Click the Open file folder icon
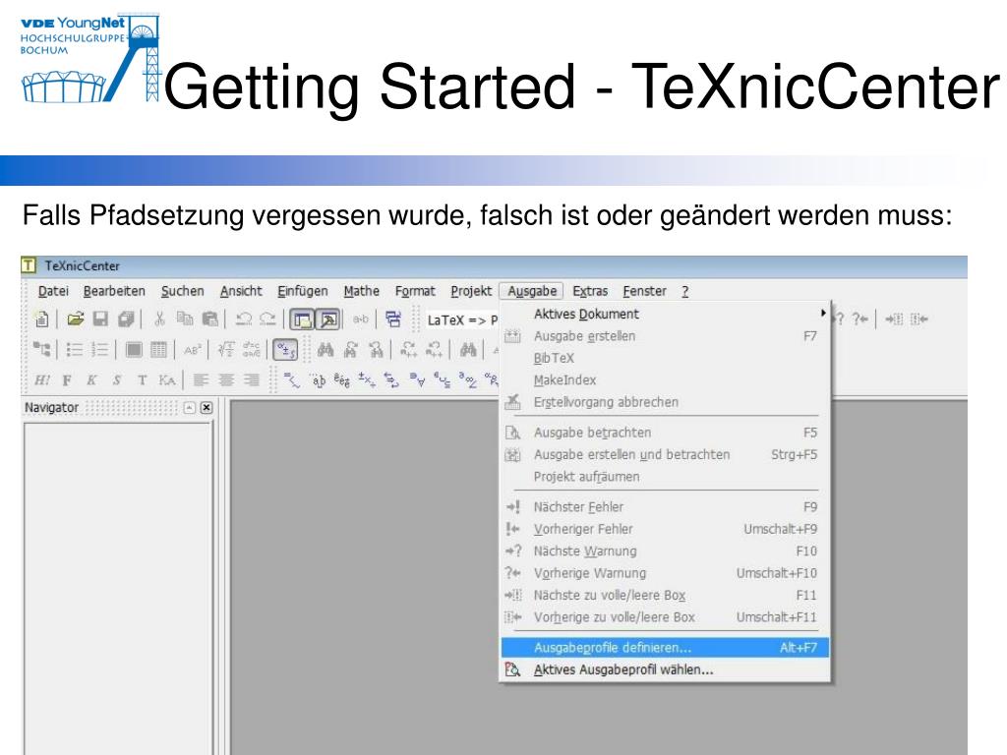1007x755 pixels. tap(75, 319)
